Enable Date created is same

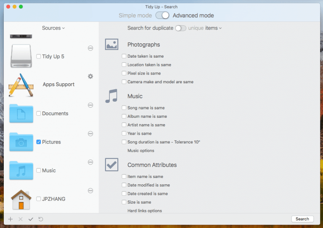pyautogui.click(x=124, y=194)
